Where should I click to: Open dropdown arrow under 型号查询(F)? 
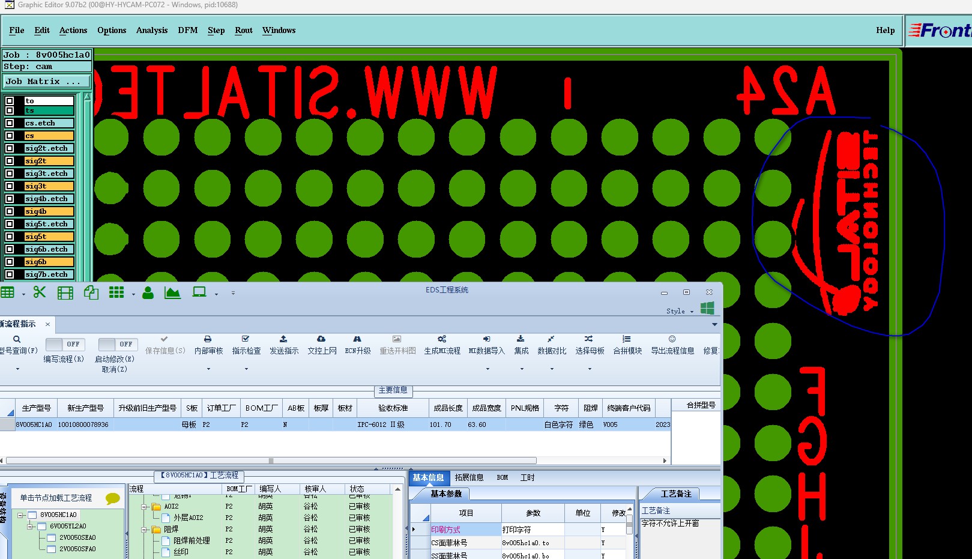pyautogui.click(x=17, y=369)
